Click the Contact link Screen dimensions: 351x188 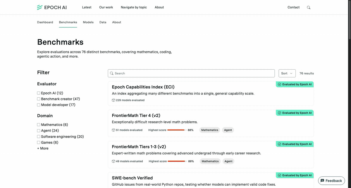click(293, 7)
